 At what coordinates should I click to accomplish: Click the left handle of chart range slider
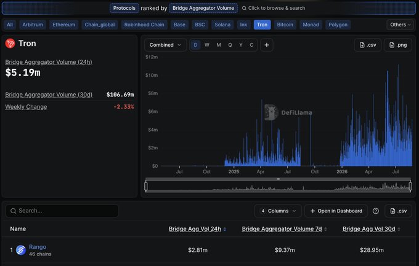pos(146,186)
